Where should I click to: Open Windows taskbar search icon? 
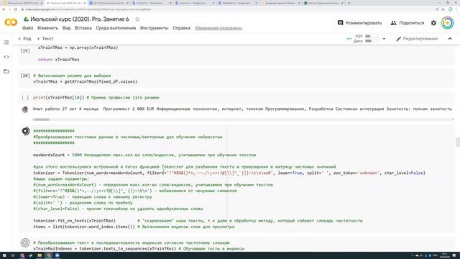click(x=13, y=255)
